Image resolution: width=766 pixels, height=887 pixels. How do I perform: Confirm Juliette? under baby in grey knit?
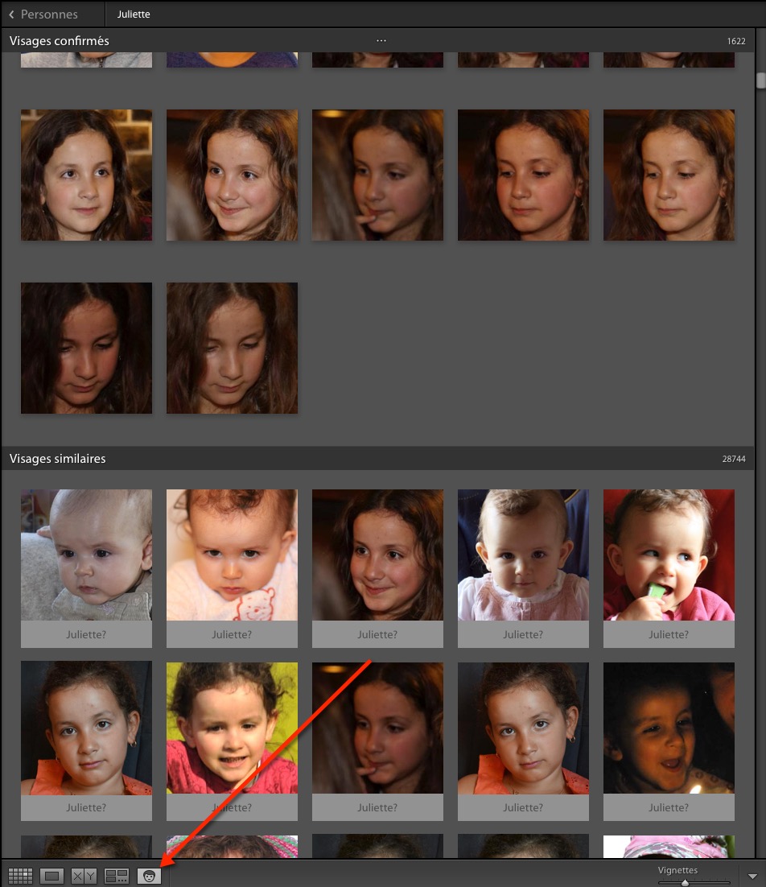86,635
